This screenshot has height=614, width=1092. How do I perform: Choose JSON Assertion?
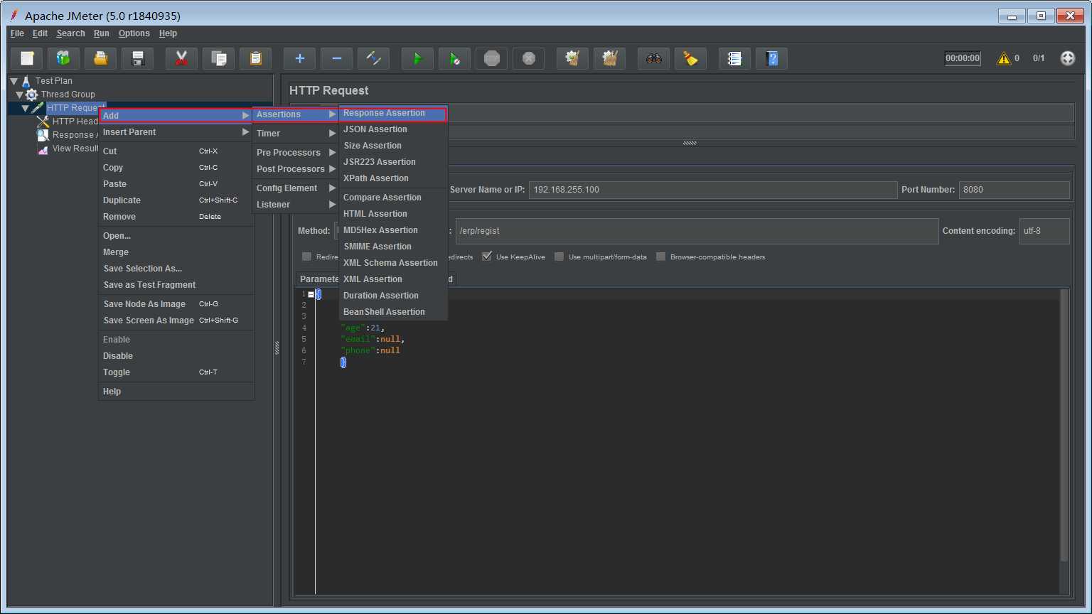tap(393, 129)
